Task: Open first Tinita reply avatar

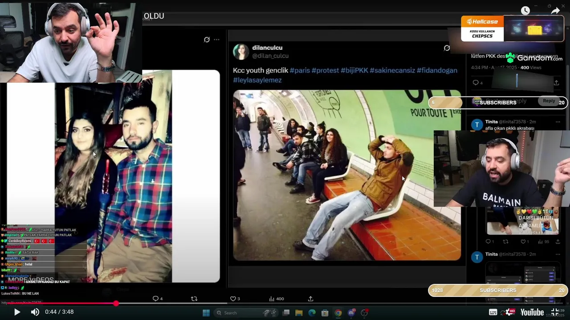Action: click(x=477, y=124)
